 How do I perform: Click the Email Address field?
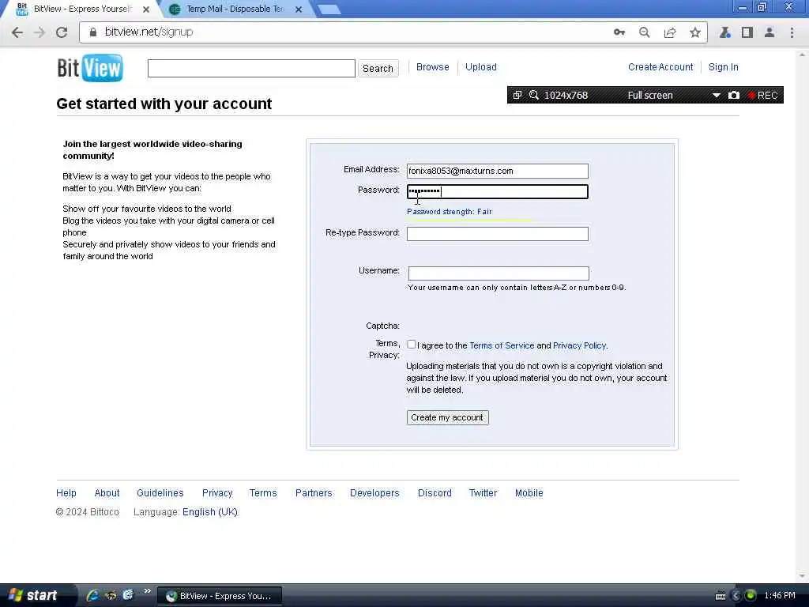tap(498, 171)
